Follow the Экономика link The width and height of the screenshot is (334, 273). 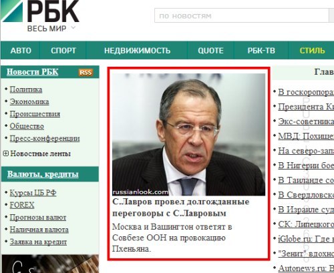[x=29, y=101]
